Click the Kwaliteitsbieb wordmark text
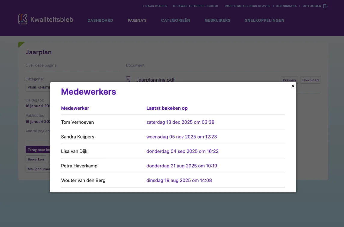 click(52, 20)
